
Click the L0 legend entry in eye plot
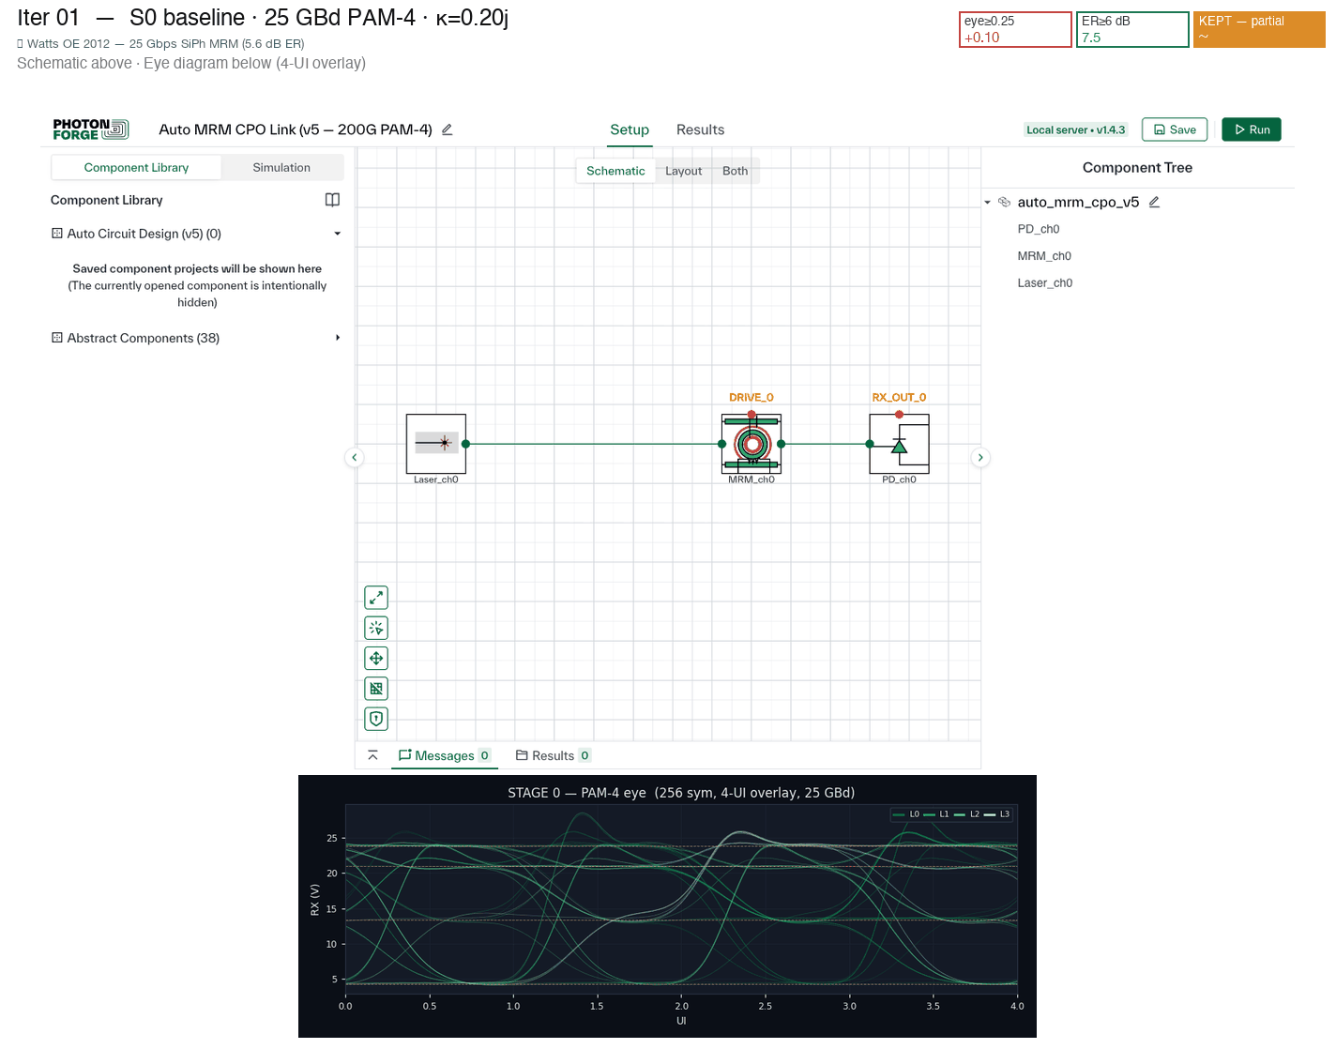[906, 813]
